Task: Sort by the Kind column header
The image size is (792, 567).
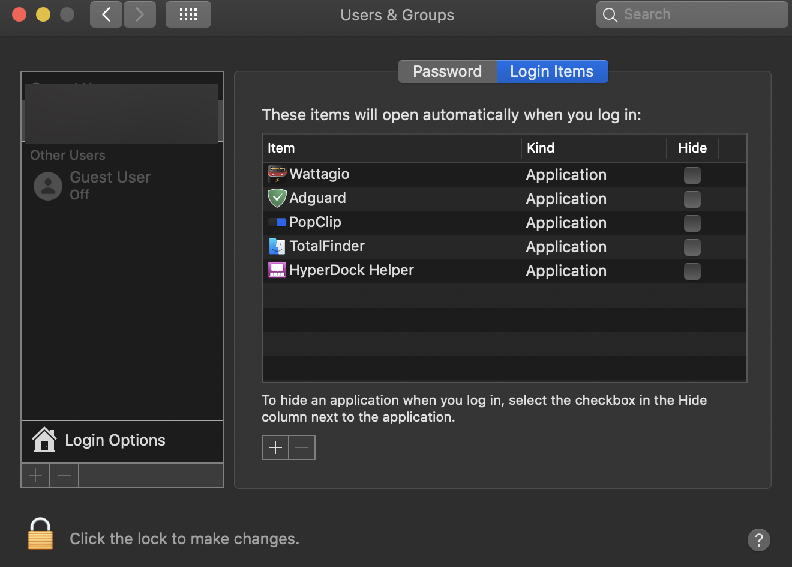Action: point(593,148)
